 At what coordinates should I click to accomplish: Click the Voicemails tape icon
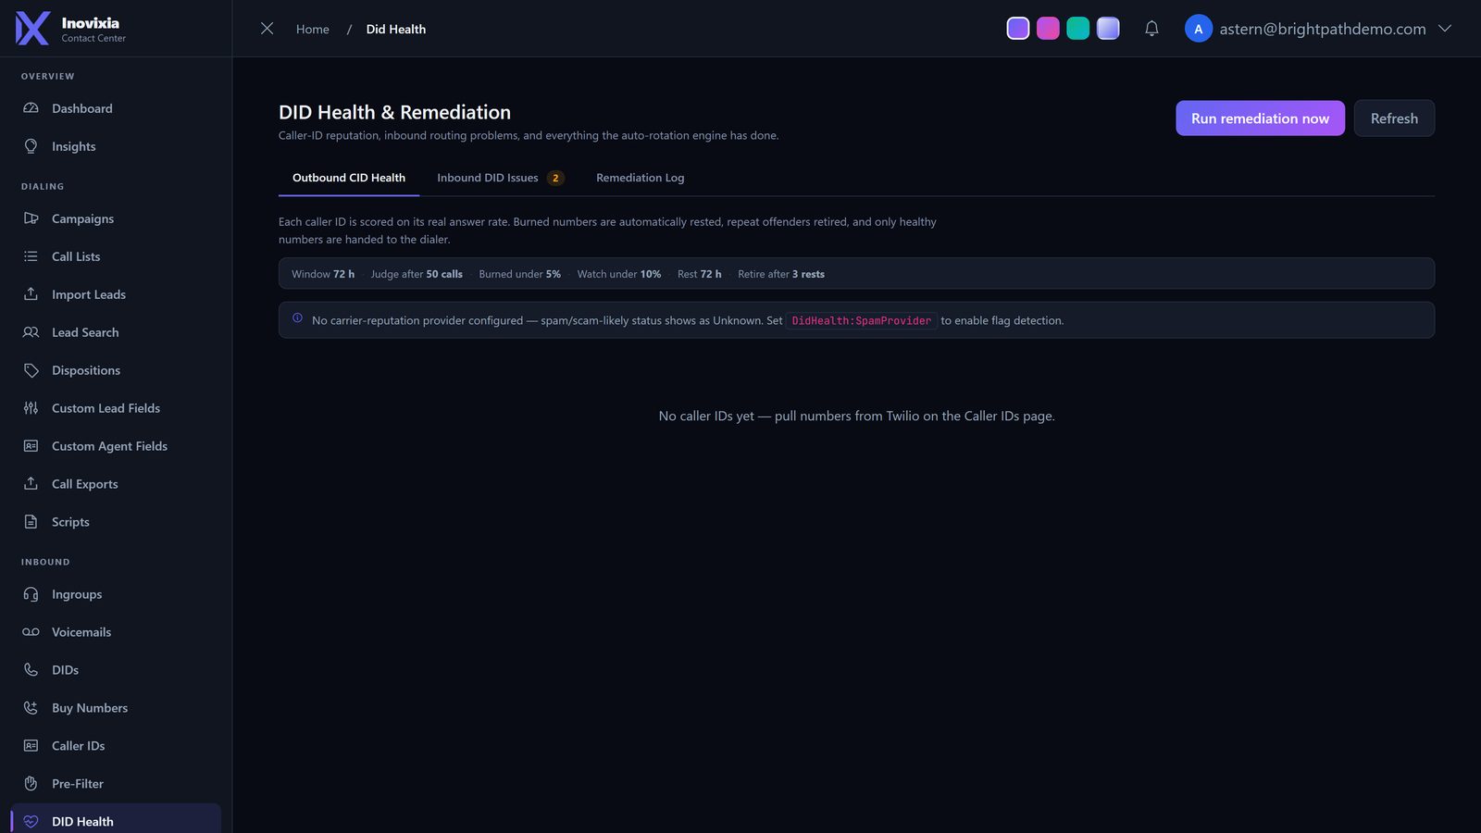click(31, 632)
